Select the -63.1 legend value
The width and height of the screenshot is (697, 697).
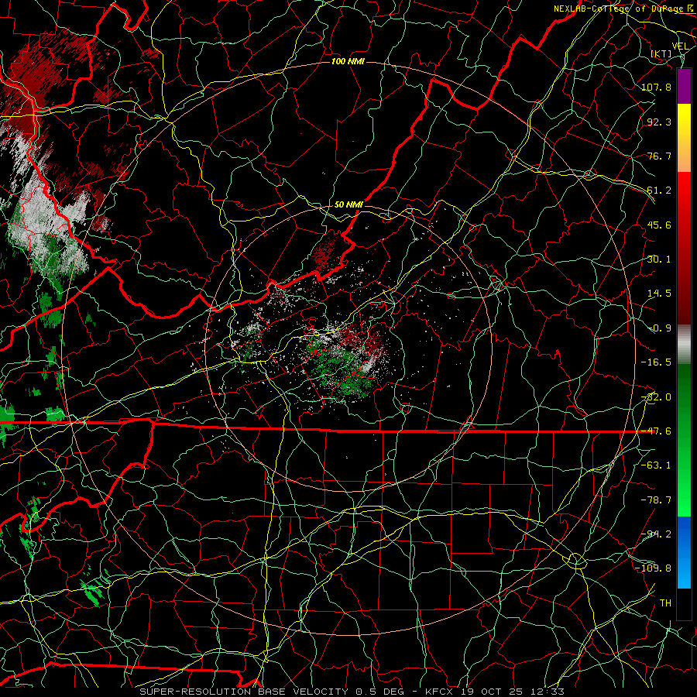[656, 465]
